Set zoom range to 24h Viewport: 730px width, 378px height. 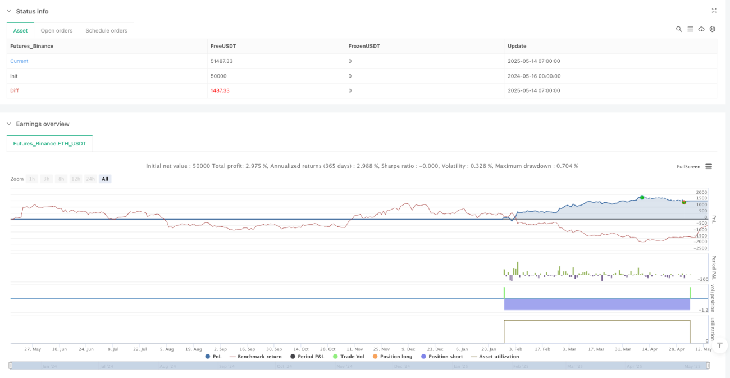pyautogui.click(x=90, y=179)
